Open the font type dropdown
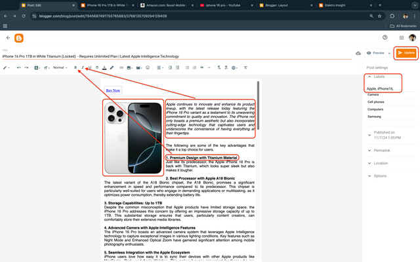This screenshot has height=262, width=420. (37, 67)
